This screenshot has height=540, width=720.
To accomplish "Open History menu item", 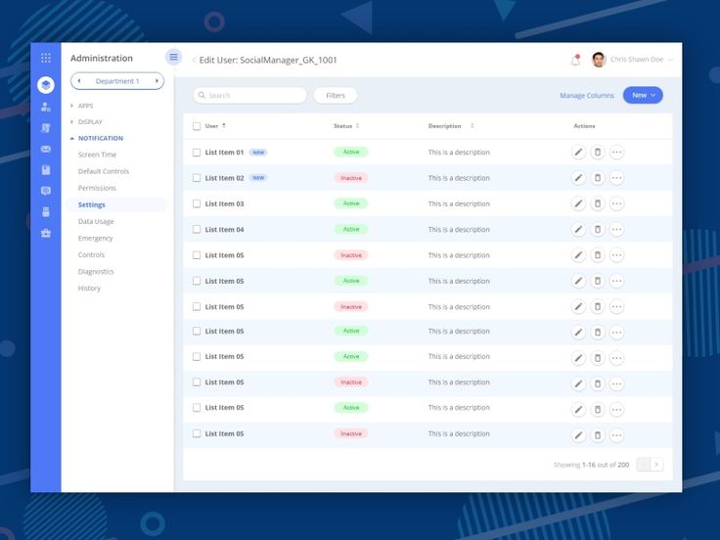I will click(89, 288).
